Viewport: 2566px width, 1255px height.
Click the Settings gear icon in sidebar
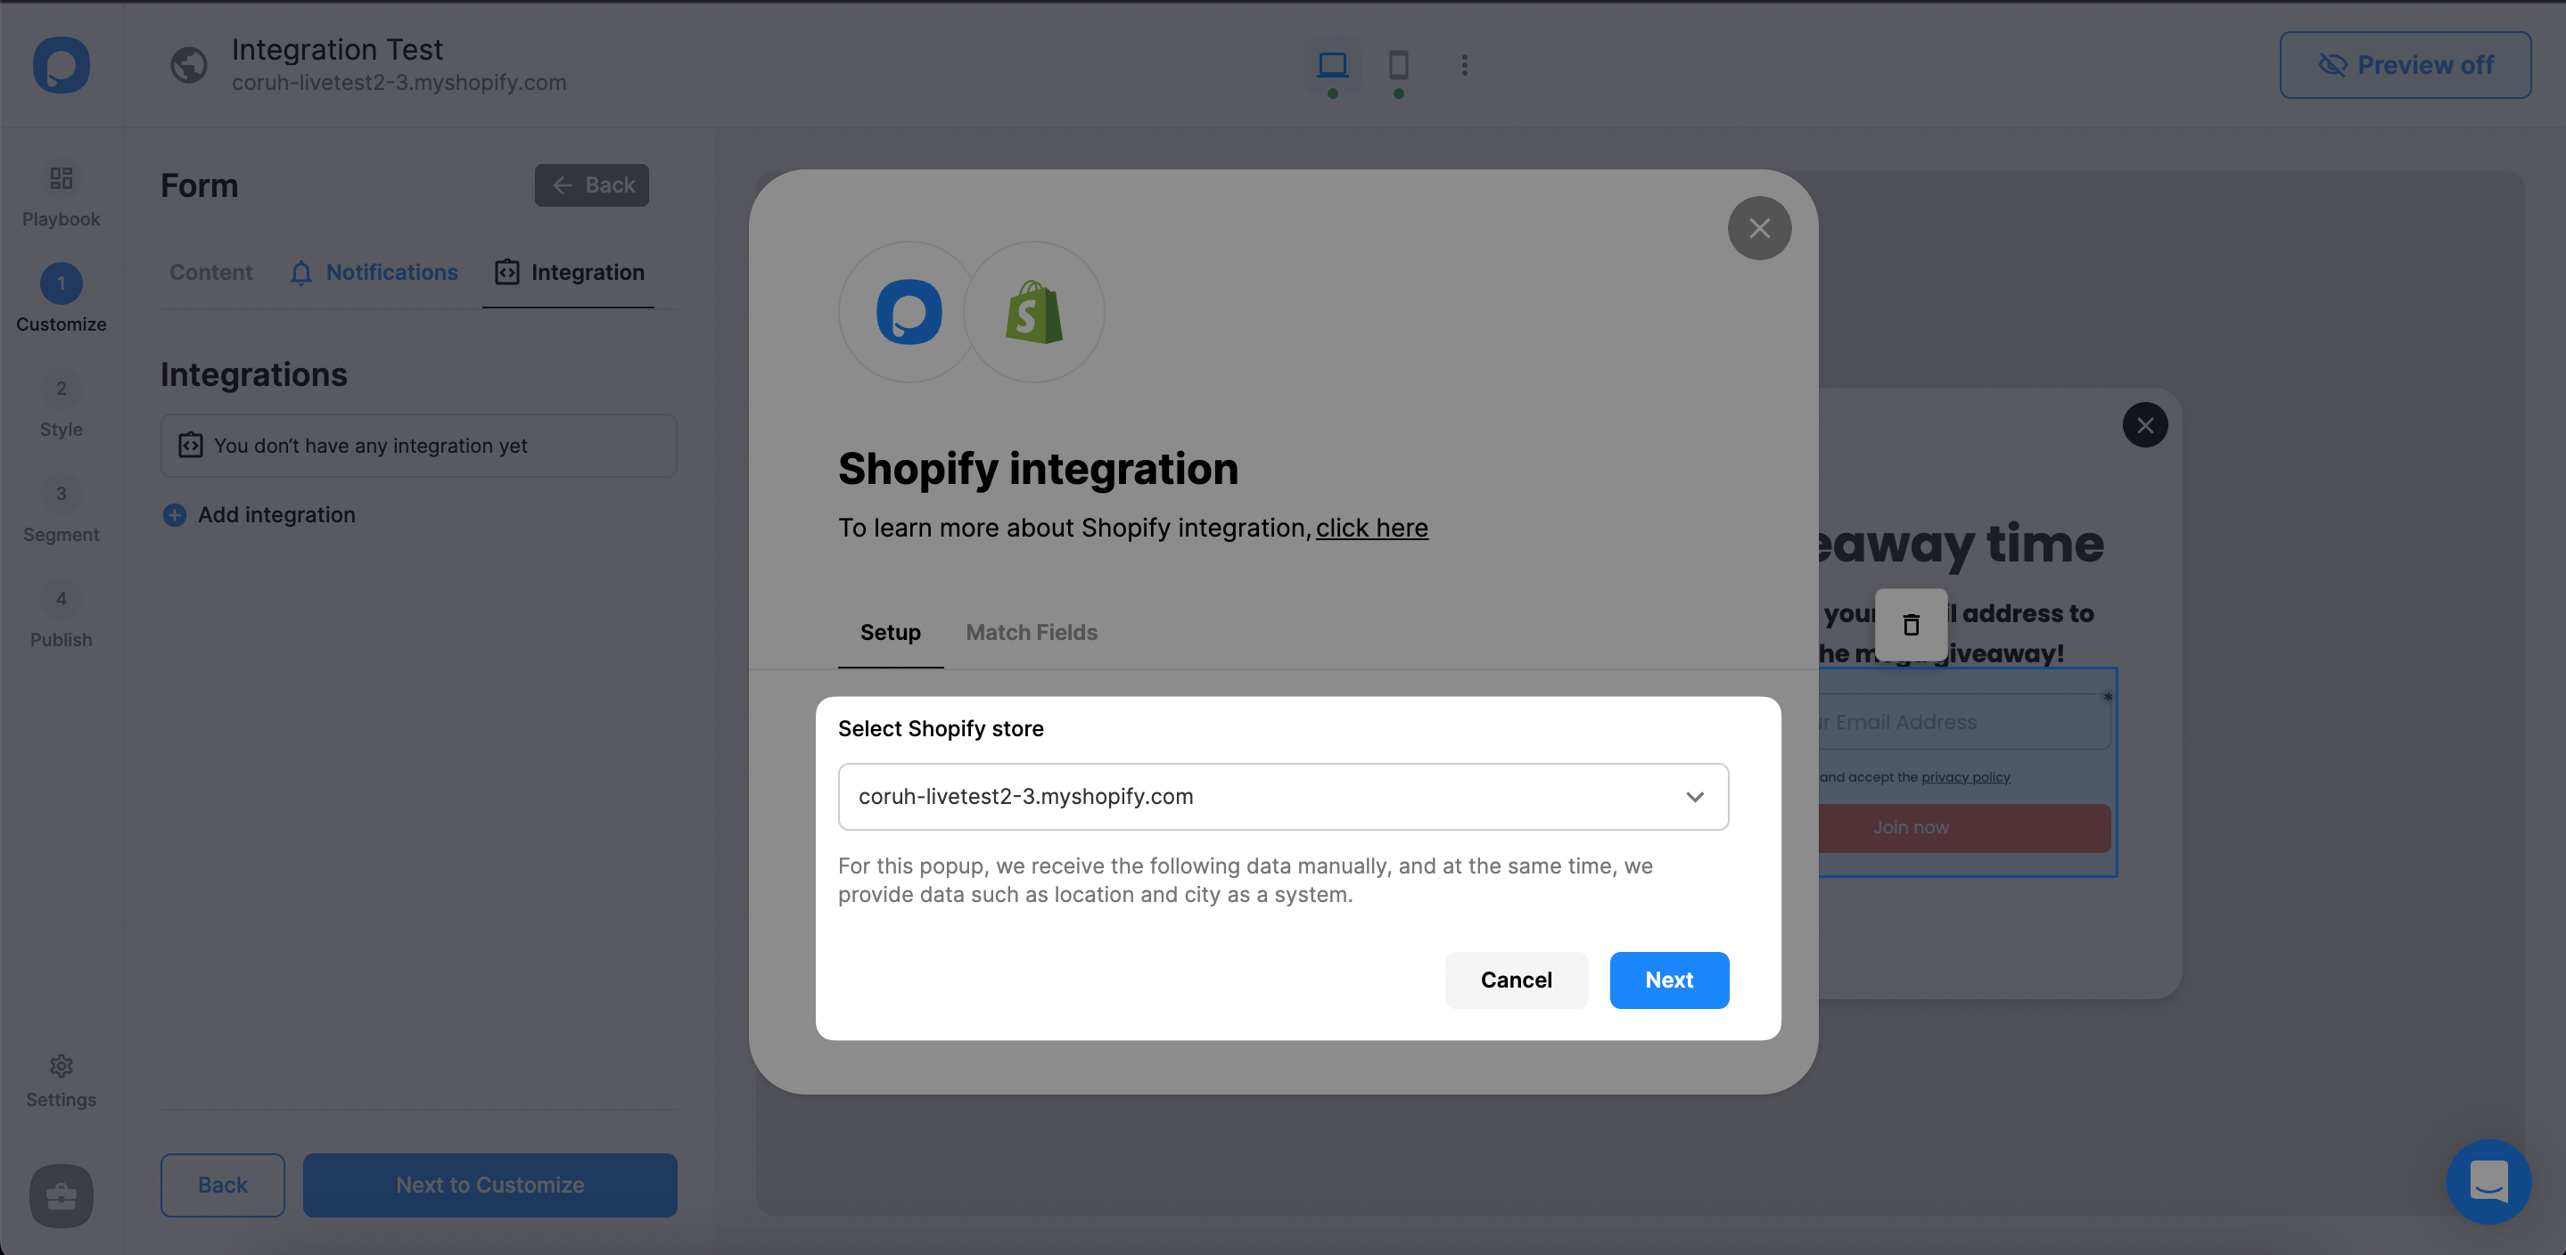[x=61, y=1067]
